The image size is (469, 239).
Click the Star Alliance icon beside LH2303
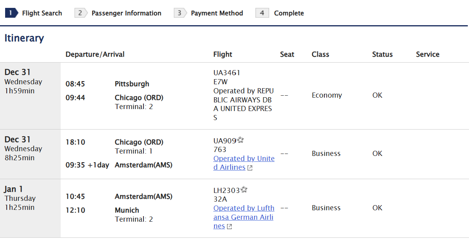(244, 190)
